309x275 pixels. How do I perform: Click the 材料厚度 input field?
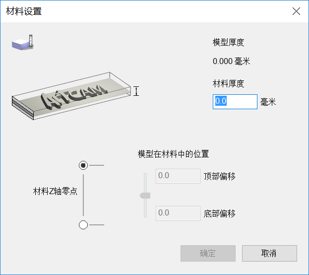(235, 102)
